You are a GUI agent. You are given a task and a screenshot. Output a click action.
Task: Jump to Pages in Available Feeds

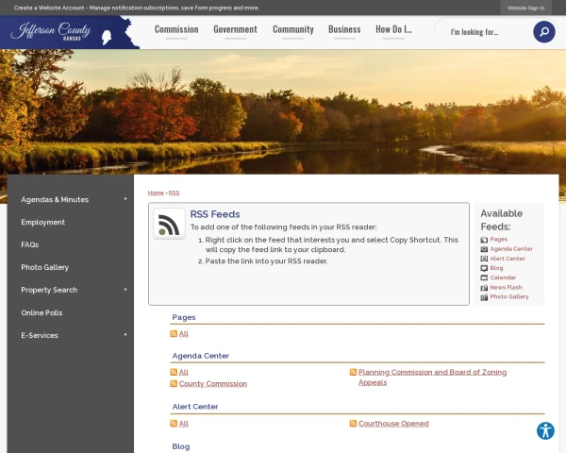498,239
